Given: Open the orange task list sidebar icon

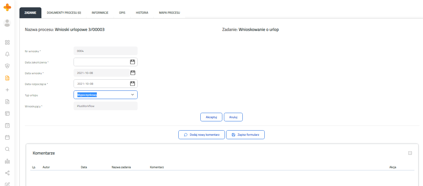Looking at the screenshot, I should click(7, 78).
